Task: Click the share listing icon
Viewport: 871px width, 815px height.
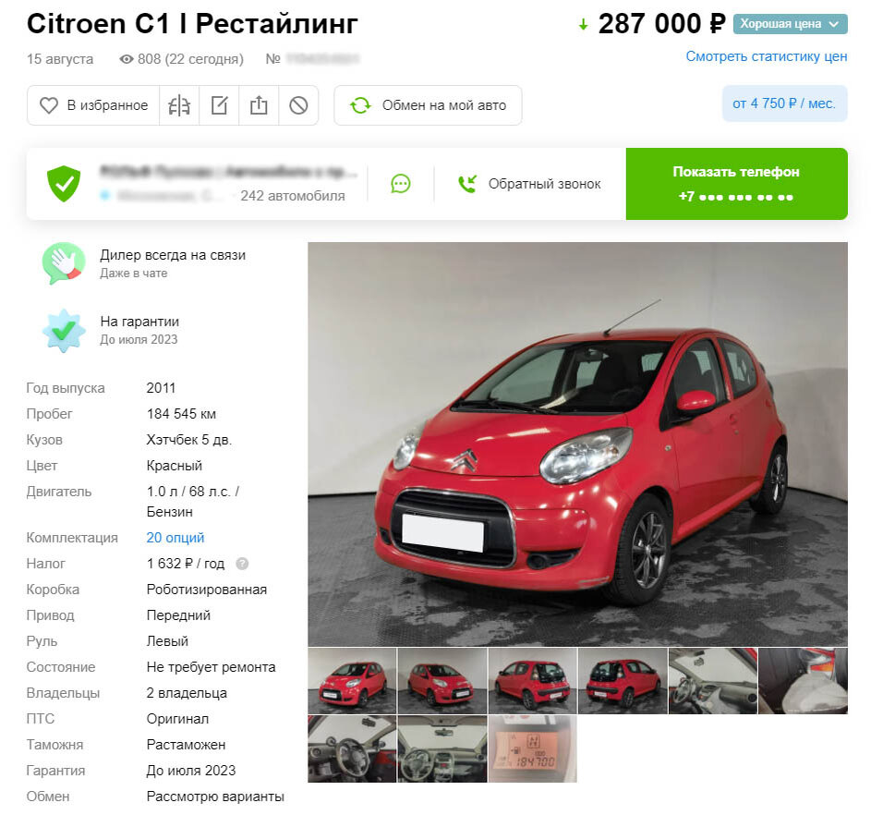Action: (259, 105)
